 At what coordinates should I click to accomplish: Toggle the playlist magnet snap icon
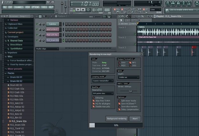(x=123, y=16)
